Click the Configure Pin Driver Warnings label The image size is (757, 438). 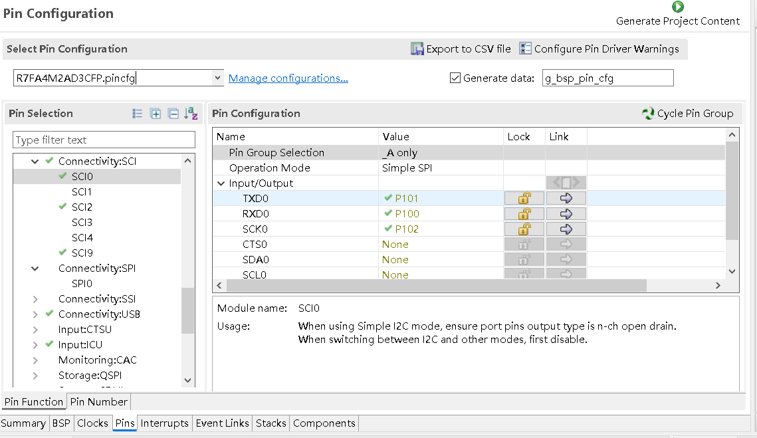click(606, 49)
